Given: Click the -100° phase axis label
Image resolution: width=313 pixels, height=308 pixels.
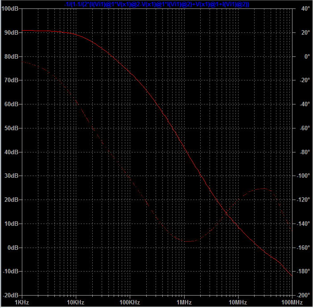Looking at the screenshot, I should tap(303, 176).
